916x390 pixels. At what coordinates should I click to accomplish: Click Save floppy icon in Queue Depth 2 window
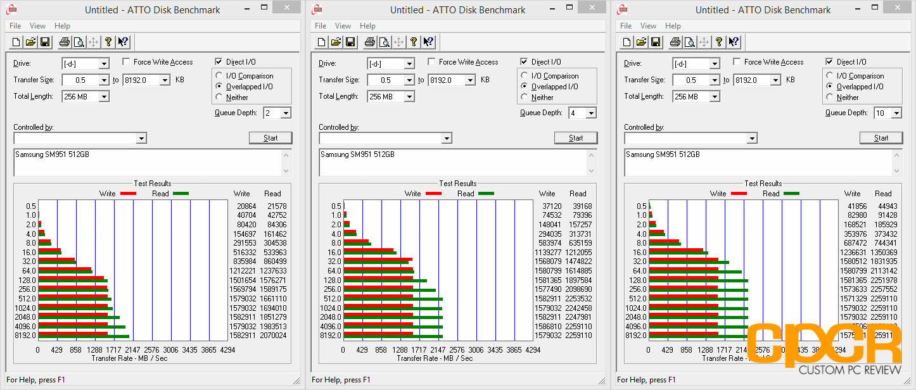[45, 42]
